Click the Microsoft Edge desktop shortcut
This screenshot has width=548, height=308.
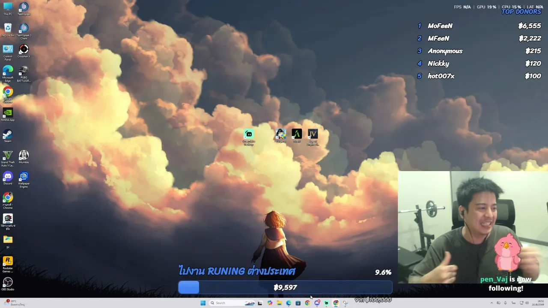(x=8, y=74)
